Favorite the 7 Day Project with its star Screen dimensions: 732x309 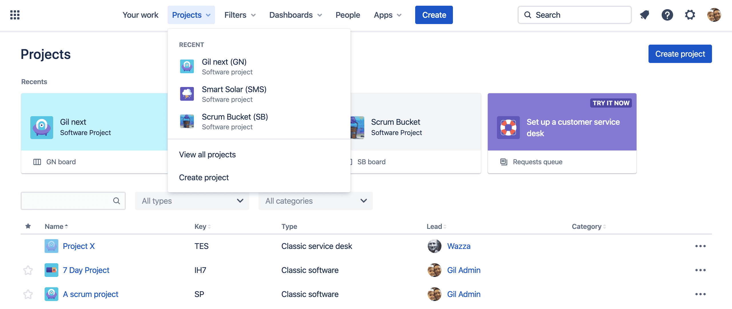click(x=28, y=270)
